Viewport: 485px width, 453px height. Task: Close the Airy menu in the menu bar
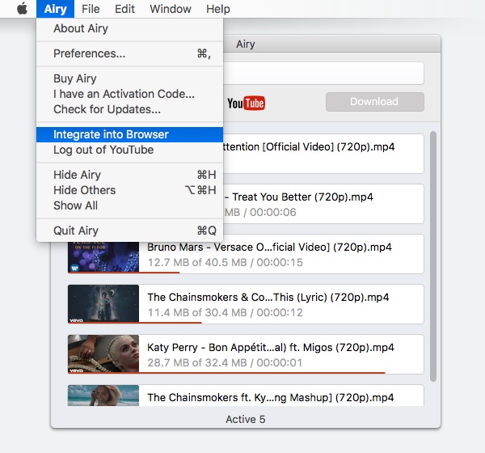click(x=55, y=9)
